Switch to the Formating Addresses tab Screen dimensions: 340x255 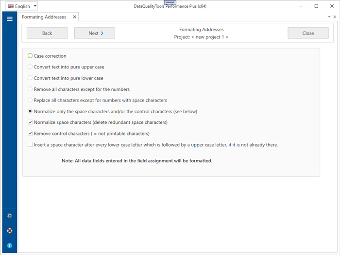(44, 17)
